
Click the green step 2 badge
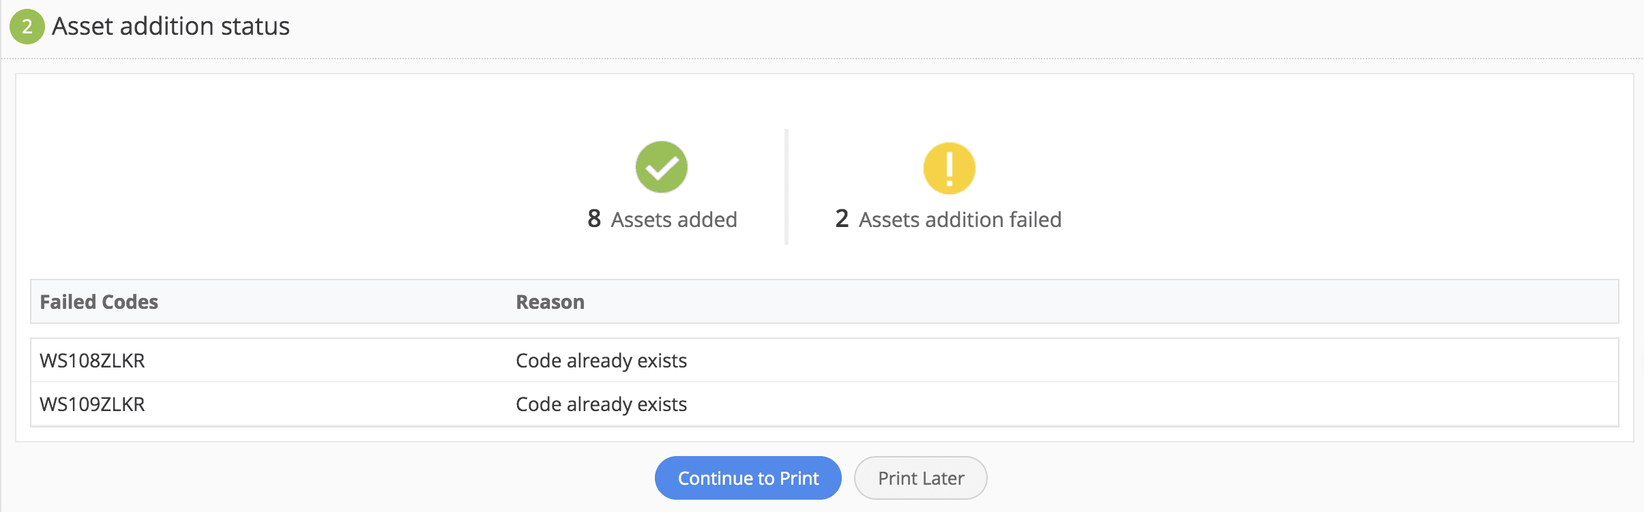[27, 27]
